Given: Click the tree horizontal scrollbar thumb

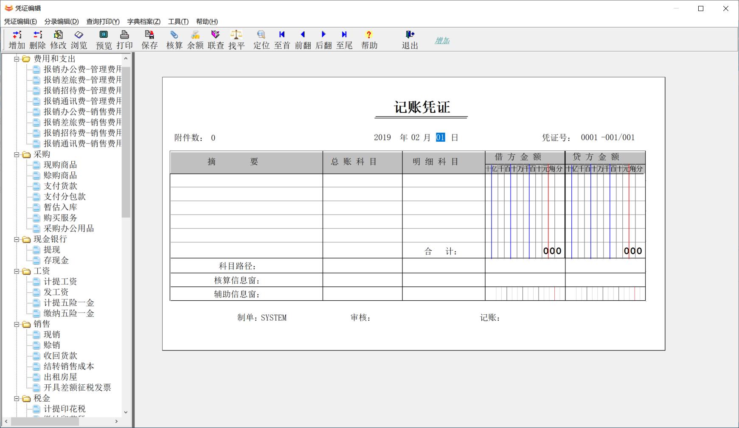Looking at the screenshot, I should [45, 421].
